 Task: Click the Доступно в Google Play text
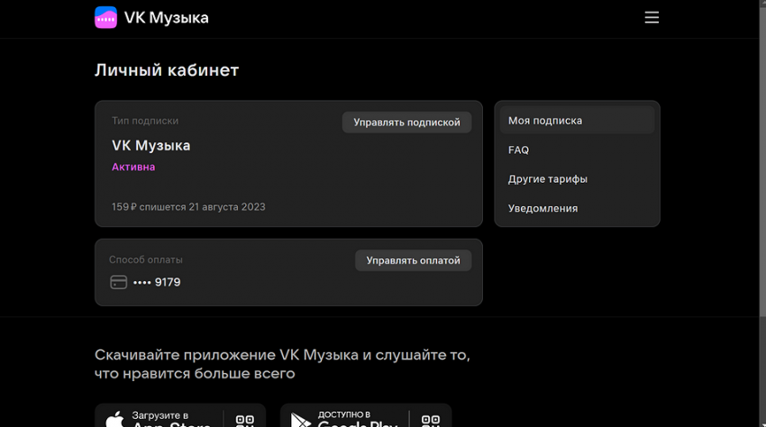357,419
